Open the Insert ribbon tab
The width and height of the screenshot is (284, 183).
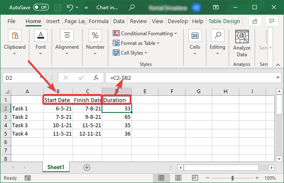(53, 21)
